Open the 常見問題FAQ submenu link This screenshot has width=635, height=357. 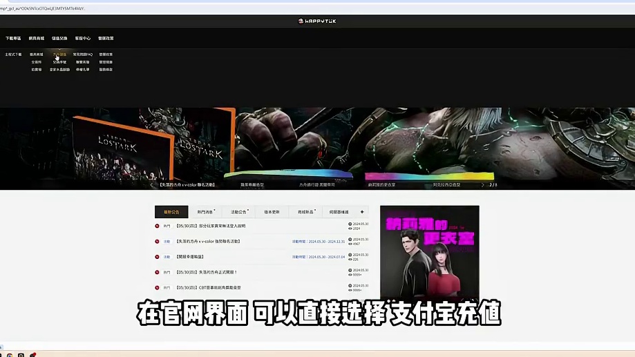point(83,55)
